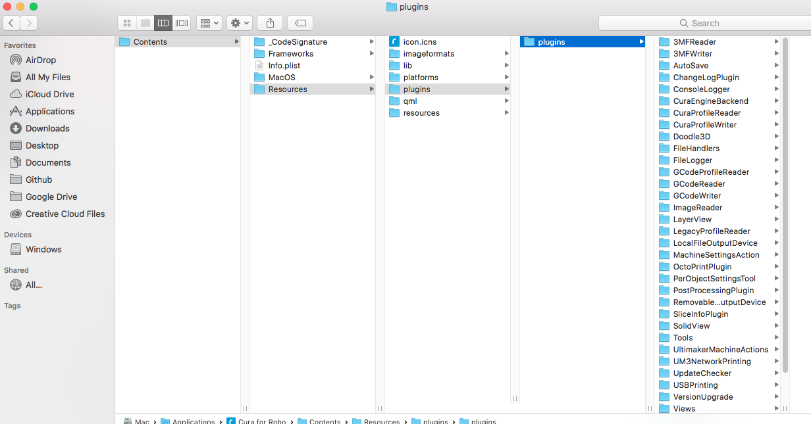Switch to cover flow view
The image size is (811, 424).
[x=182, y=23]
